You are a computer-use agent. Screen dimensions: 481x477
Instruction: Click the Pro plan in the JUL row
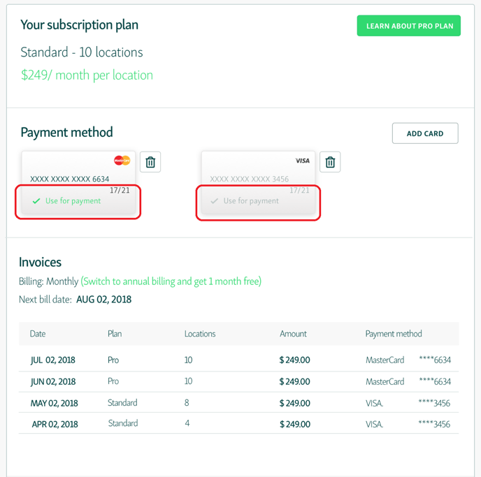(113, 360)
